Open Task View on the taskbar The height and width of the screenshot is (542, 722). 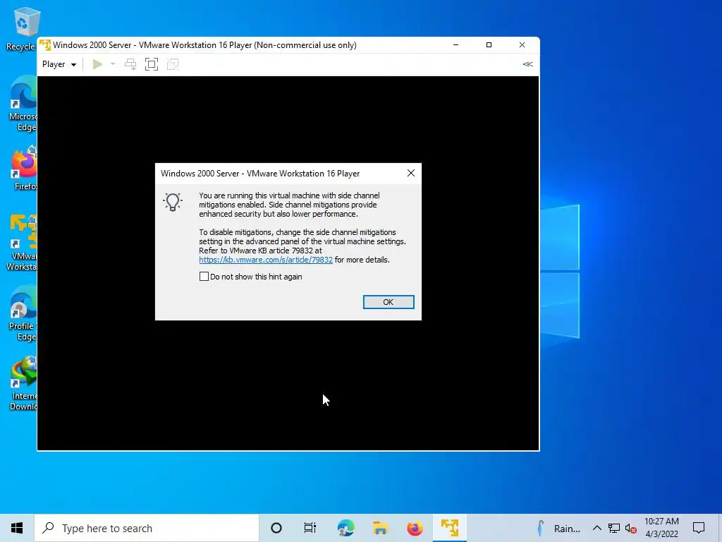point(310,528)
